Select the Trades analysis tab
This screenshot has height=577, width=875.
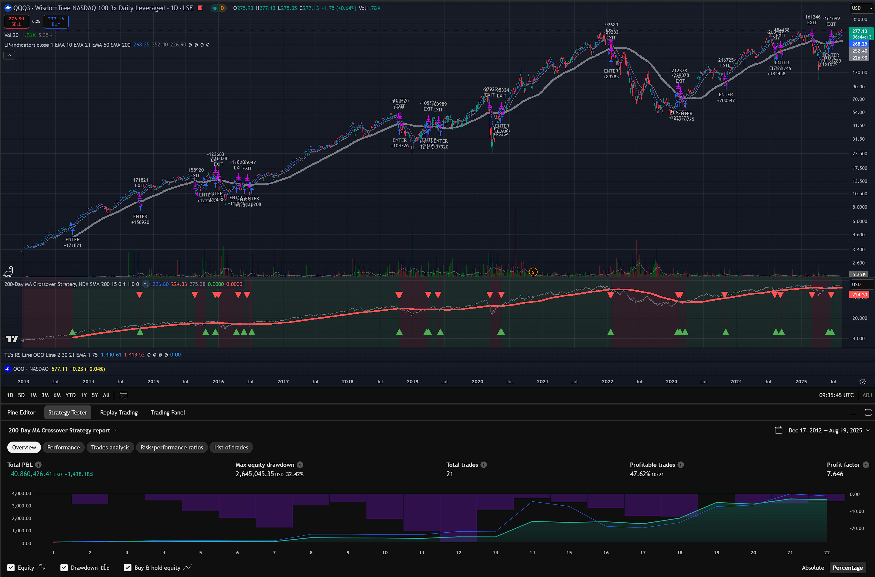click(110, 447)
